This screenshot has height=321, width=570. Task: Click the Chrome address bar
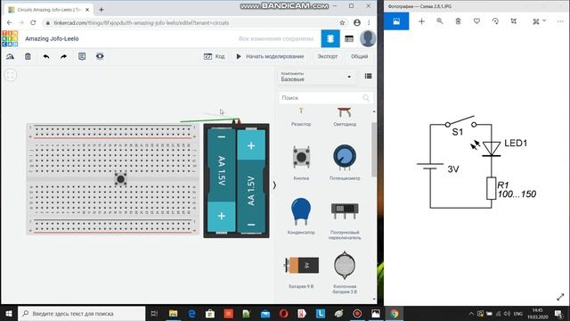(189, 22)
